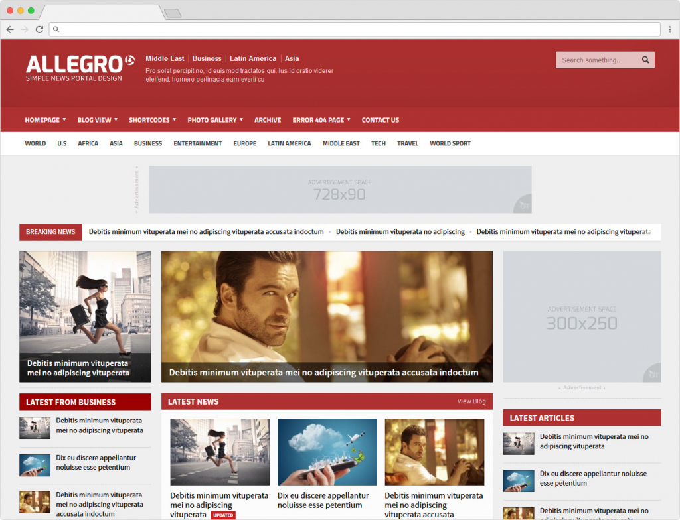This screenshot has width=680, height=520.
Task: Select the Entertainment category
Action: coord(197,143)
